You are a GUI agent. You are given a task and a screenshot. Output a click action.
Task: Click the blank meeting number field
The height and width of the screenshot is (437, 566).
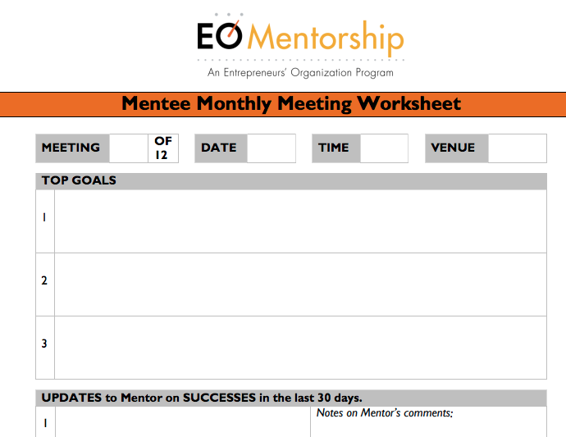click(x=129, y=148)
